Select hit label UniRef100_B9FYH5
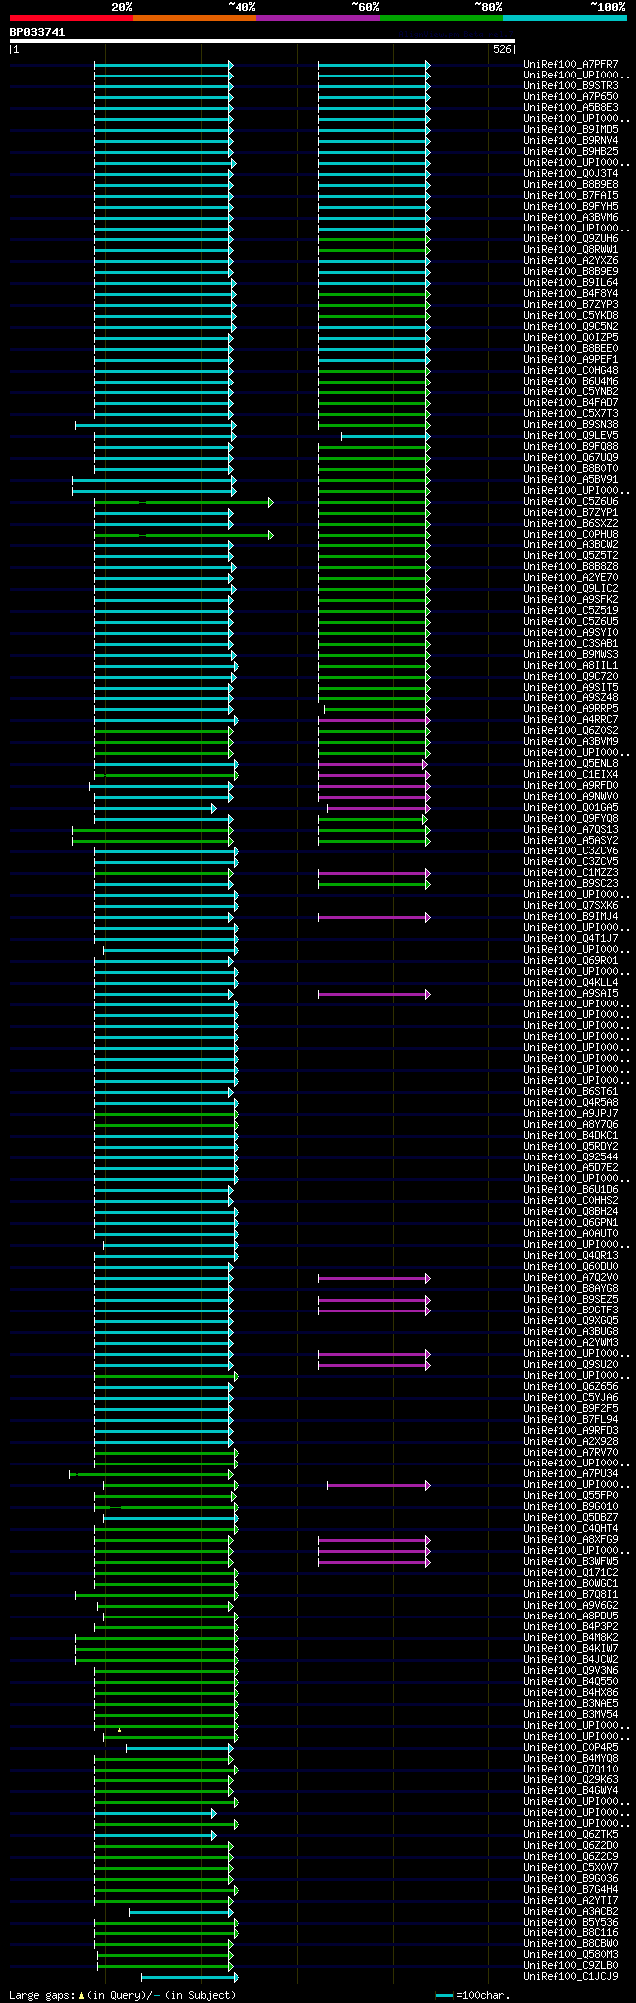The width and height of the screenshot is (636, 2003). tap(570, 207)
